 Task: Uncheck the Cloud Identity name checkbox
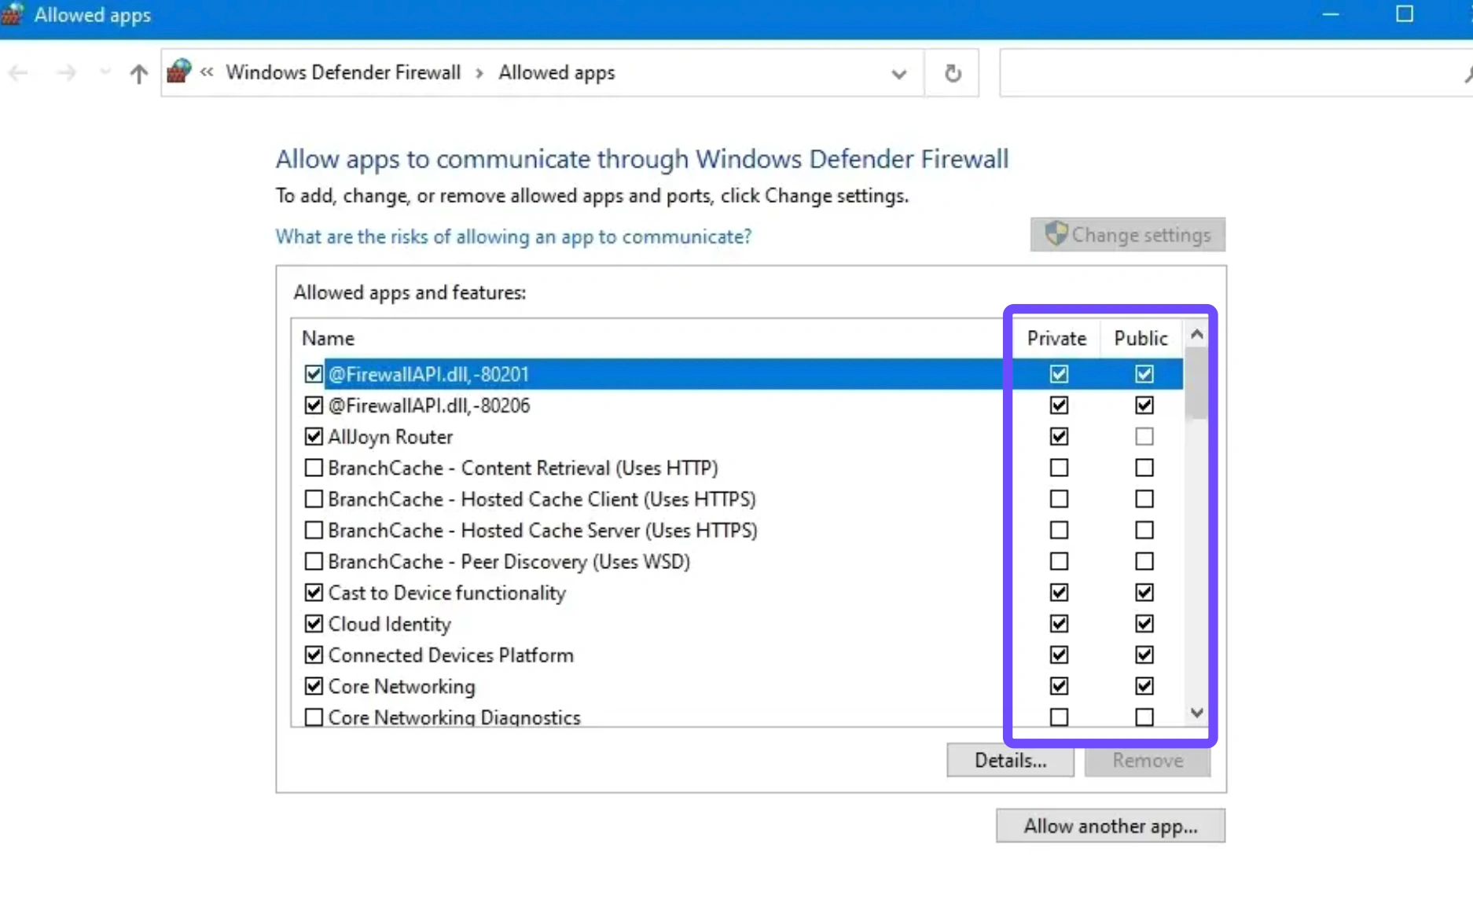[x=314, y=624]
